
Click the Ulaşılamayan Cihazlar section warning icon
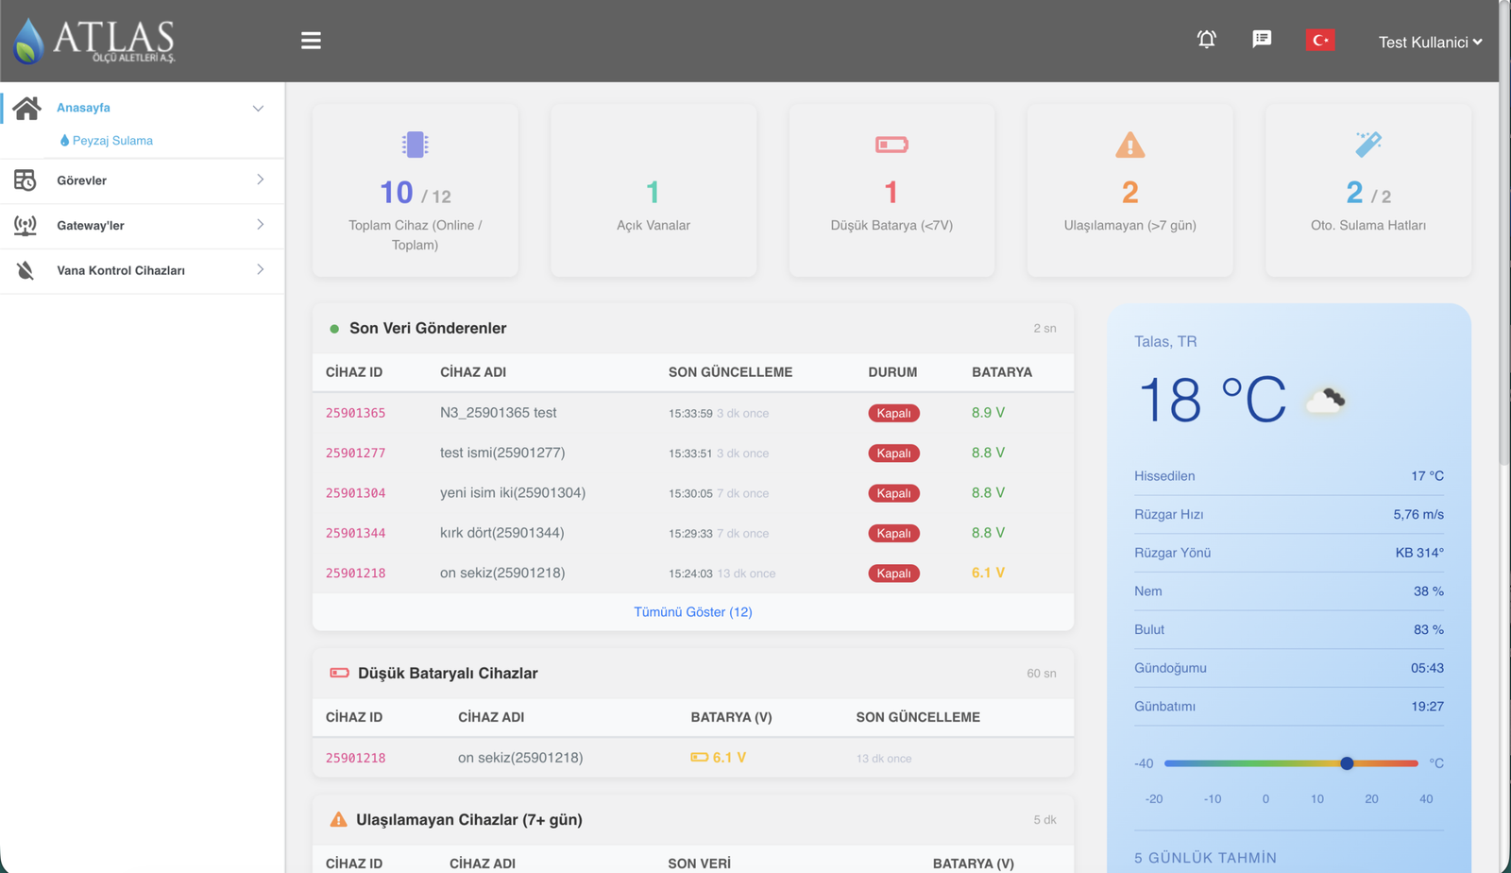337,819
